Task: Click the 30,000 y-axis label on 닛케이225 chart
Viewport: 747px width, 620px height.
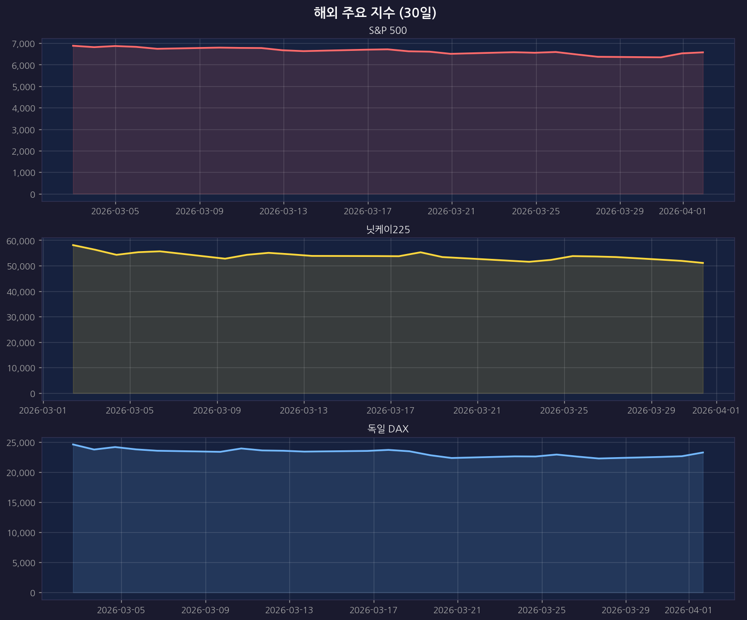Action: click(x=21, y=317)
